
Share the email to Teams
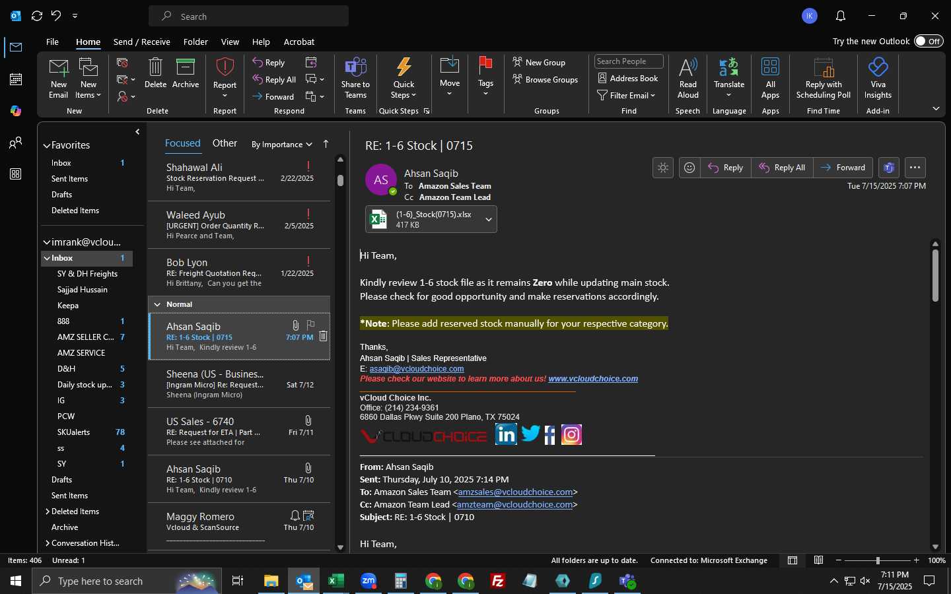pyautogui.click(x=355, y=78)
